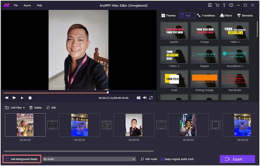Click the purple Export button

pos(237,159)
